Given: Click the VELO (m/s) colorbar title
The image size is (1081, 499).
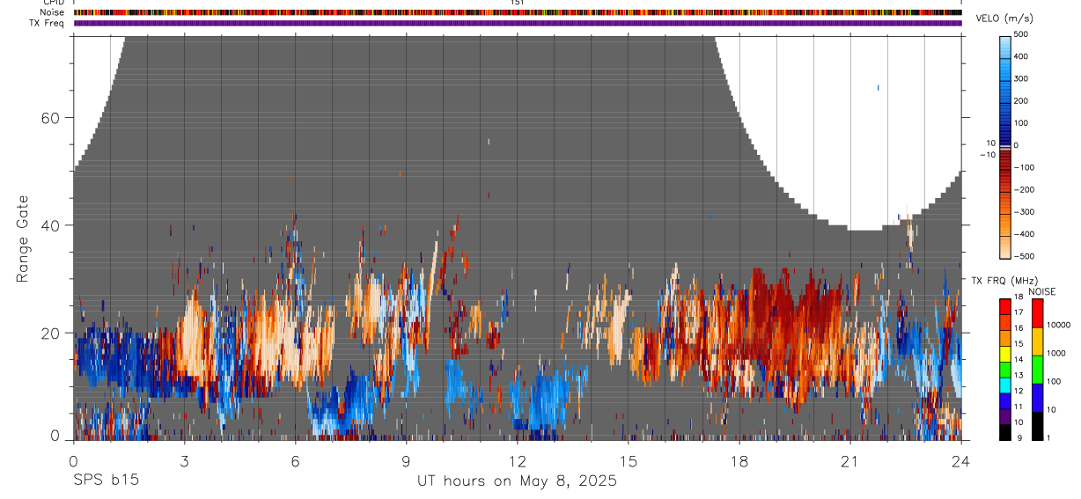Looking at the screenshot, I should (1006, 18).
